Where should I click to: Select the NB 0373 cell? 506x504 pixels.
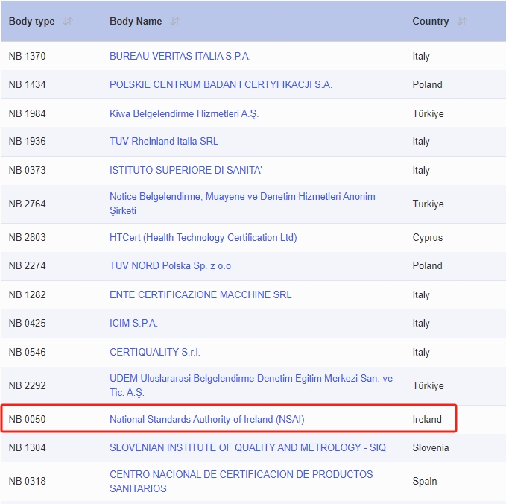(27, 170)
